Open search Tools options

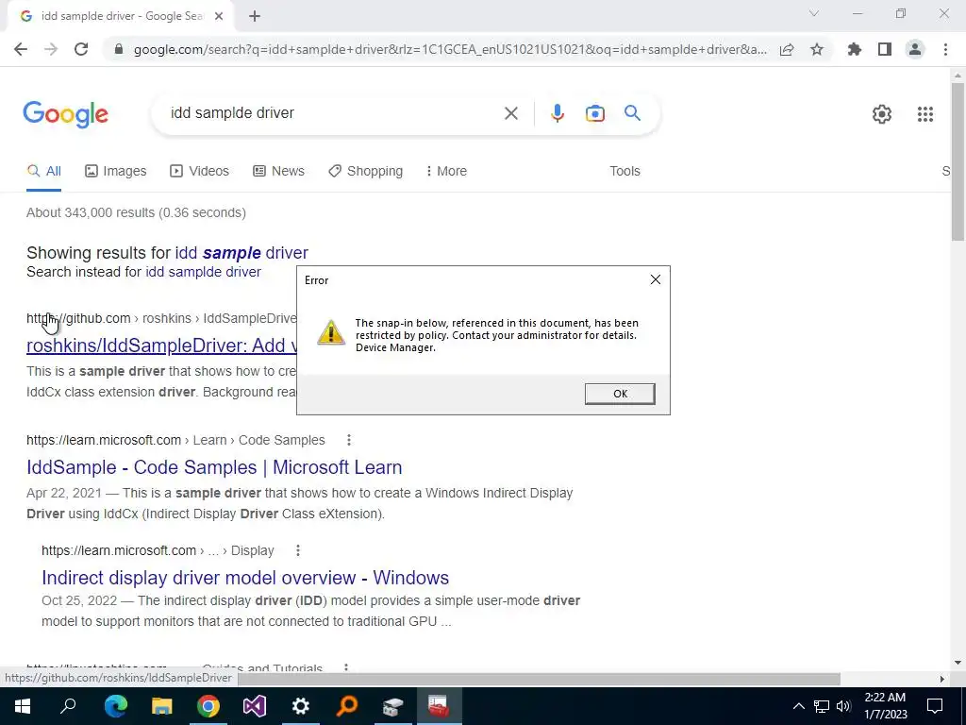tap(625, 171)
